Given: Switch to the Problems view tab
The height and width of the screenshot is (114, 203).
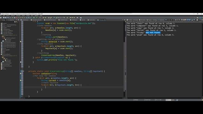Looking at the screenshot, I should pyautogui.click(x=130, y=20).
